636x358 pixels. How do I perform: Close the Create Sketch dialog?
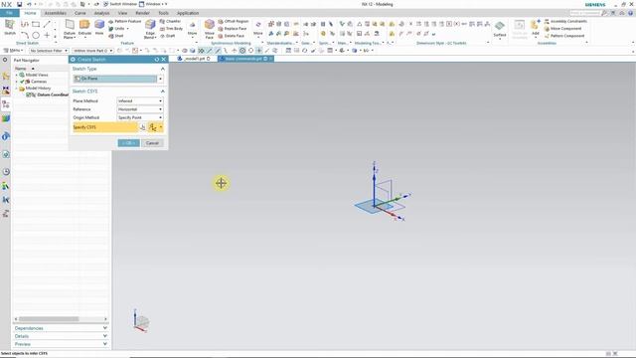click(x=163, y=60)
